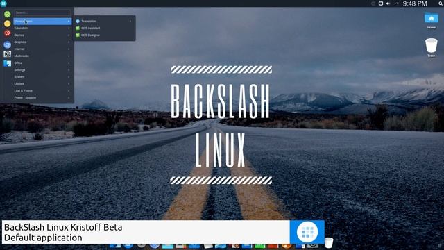Click the red power icon in menu sidebar
Viewport: 444px width, 250px height.
click(8, 33)
